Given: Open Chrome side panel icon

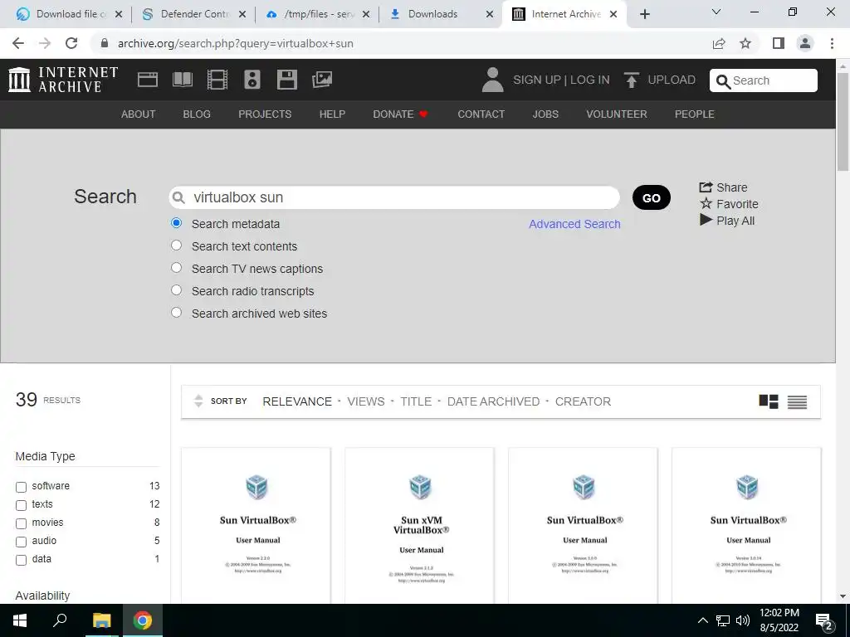Looking at the screenshot, I should [778, 43].
